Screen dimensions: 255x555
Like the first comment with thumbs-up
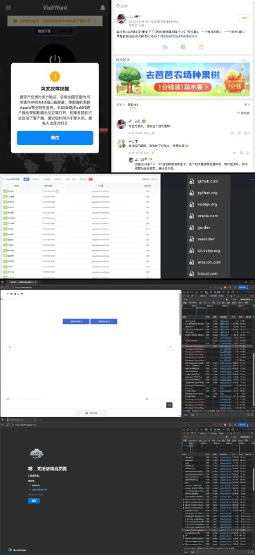point(247,133)
